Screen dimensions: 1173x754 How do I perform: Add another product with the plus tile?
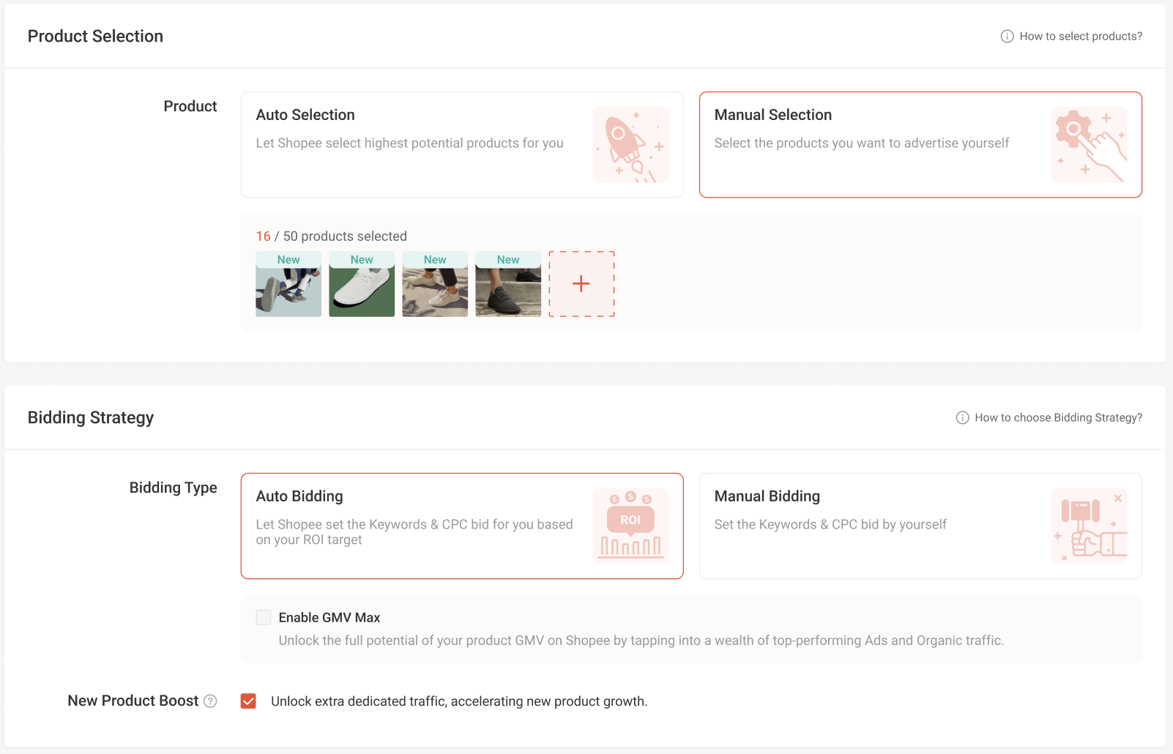[x=581, y=284]
